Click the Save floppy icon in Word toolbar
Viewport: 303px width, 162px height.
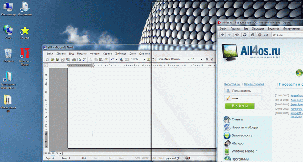click(x=57, y=59)
